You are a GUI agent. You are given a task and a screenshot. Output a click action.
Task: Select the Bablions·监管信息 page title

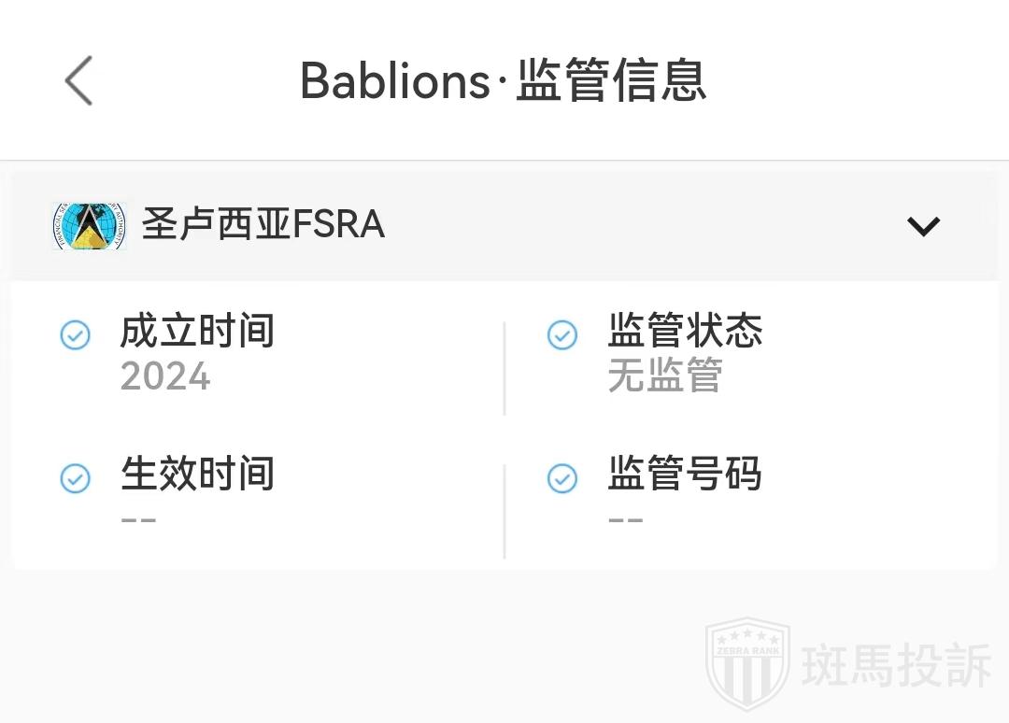(x=503, y=80)
